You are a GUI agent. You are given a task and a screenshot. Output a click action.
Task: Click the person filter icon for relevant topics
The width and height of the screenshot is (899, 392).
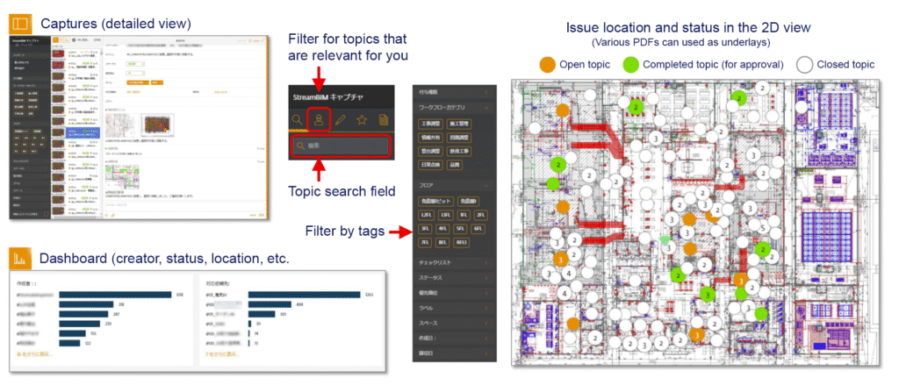[320, 119]
